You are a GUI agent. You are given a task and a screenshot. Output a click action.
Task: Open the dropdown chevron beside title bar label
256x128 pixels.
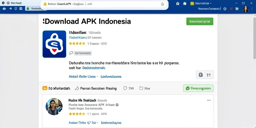pyautogui.click(x=211, y=3)
